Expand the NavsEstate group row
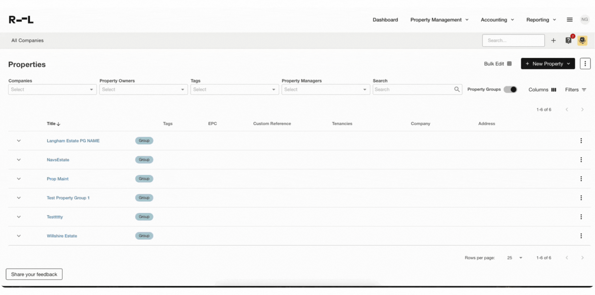The width and height of the screenshot is (595, 295). [x=19, y=160]
